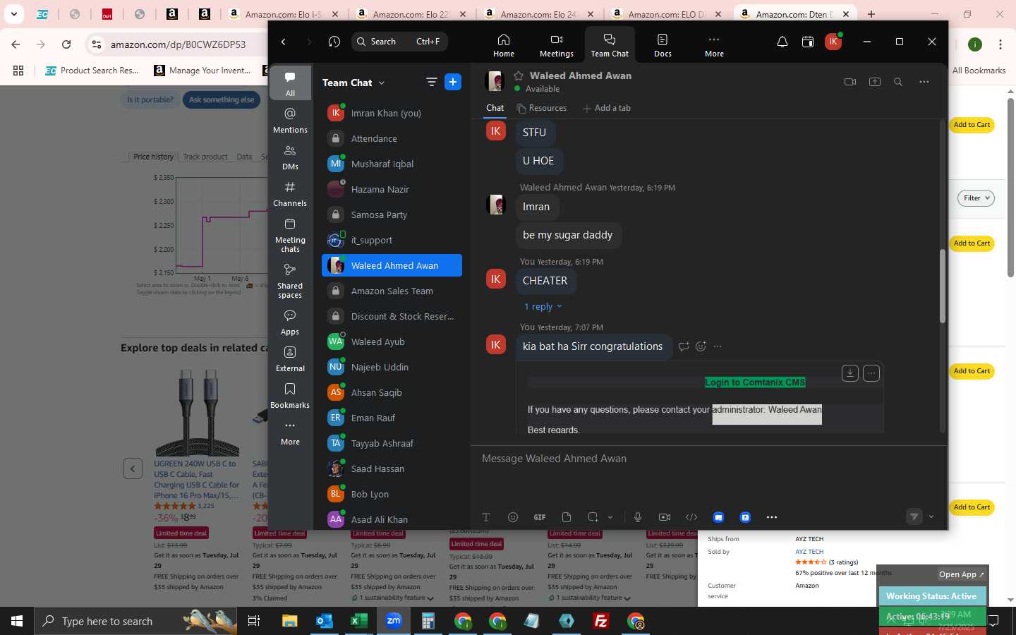The height and width of the screenshot is (635, 1016).
Task: Open Shared spaces in the sidebar
Action: [x=290, y=280]
